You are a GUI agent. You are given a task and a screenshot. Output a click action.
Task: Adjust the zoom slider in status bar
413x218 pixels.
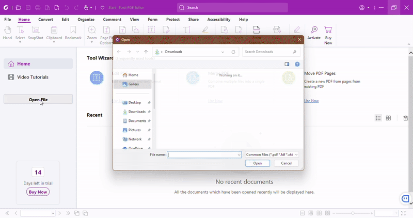[353, 213]
